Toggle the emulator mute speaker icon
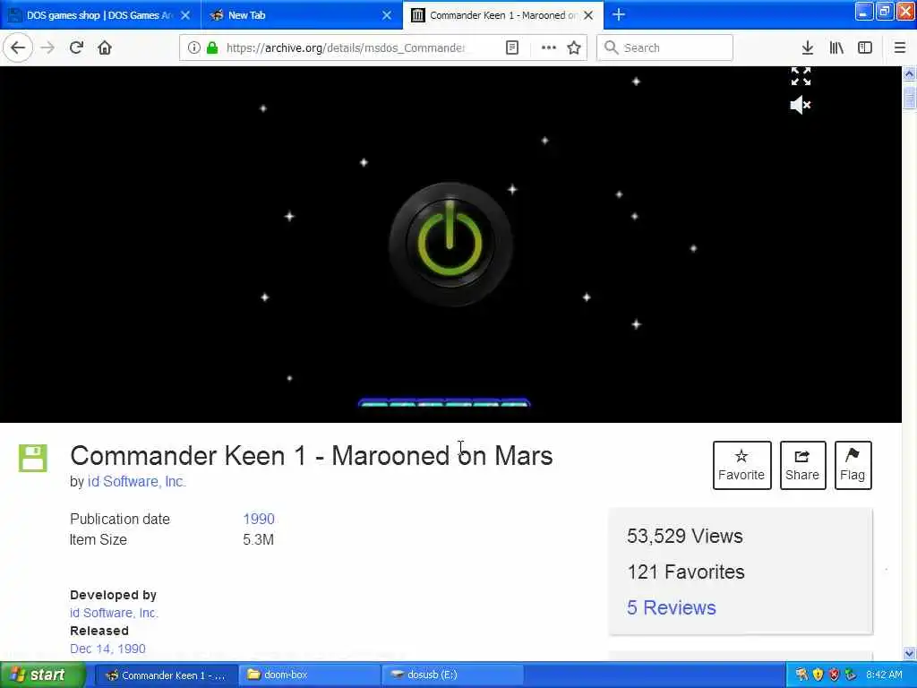 click(800, 106)
